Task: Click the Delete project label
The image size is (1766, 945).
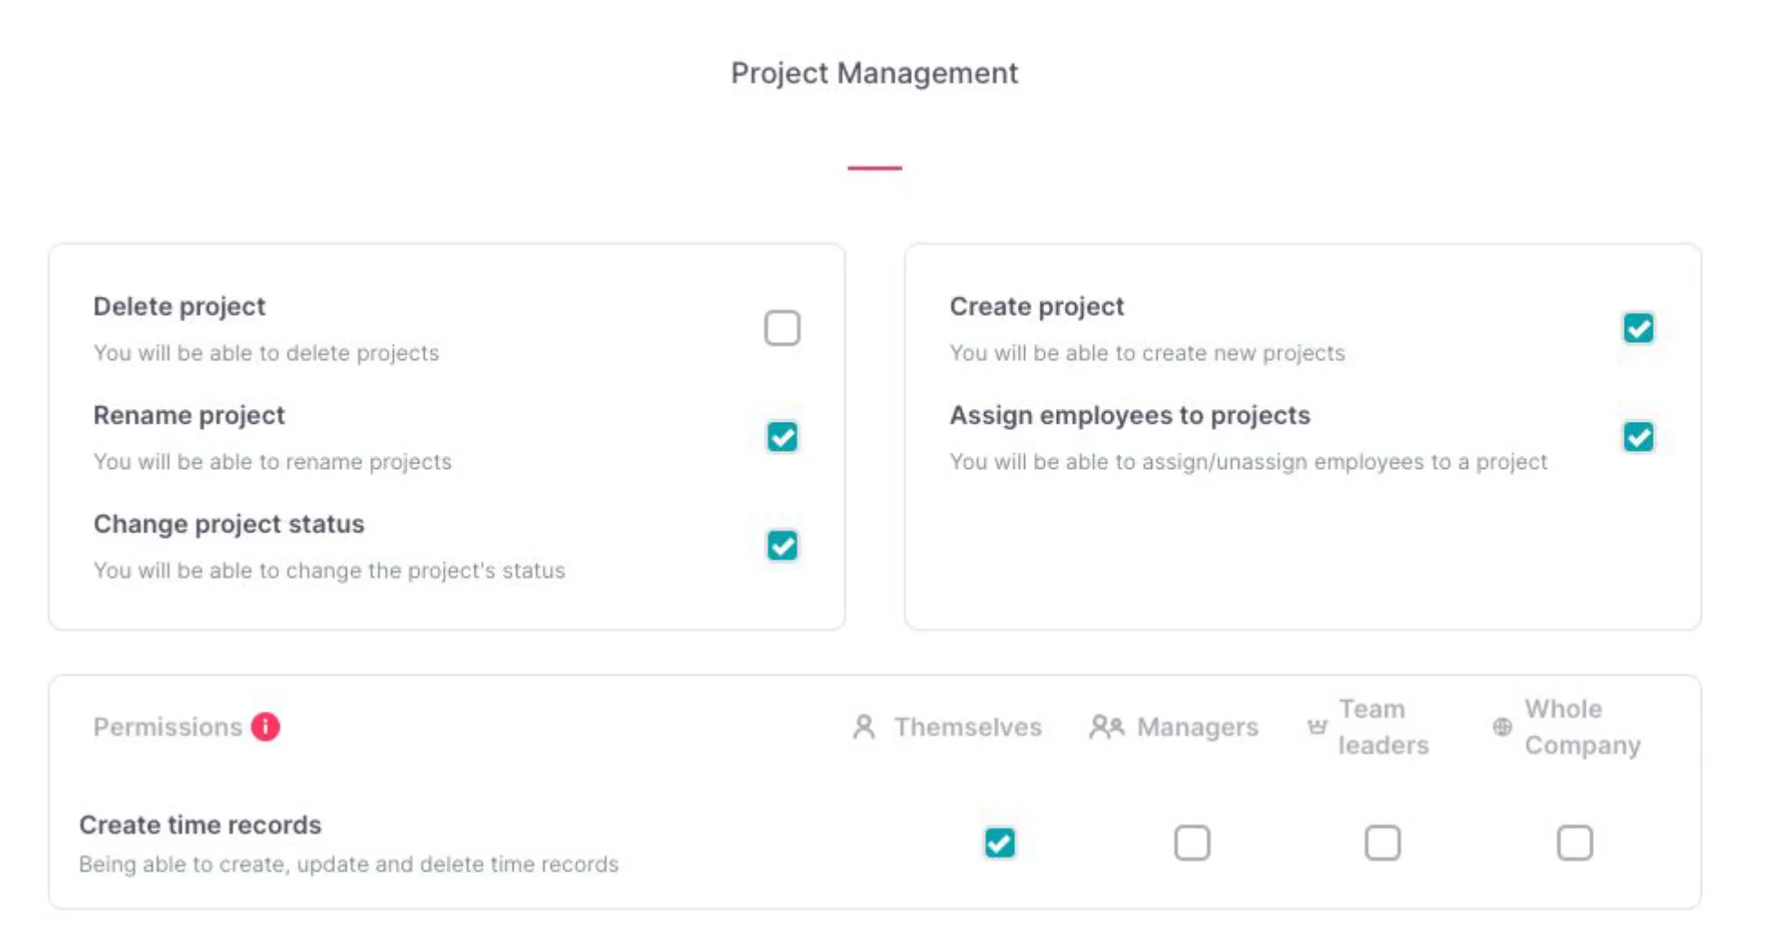Action: click(179, 307)
